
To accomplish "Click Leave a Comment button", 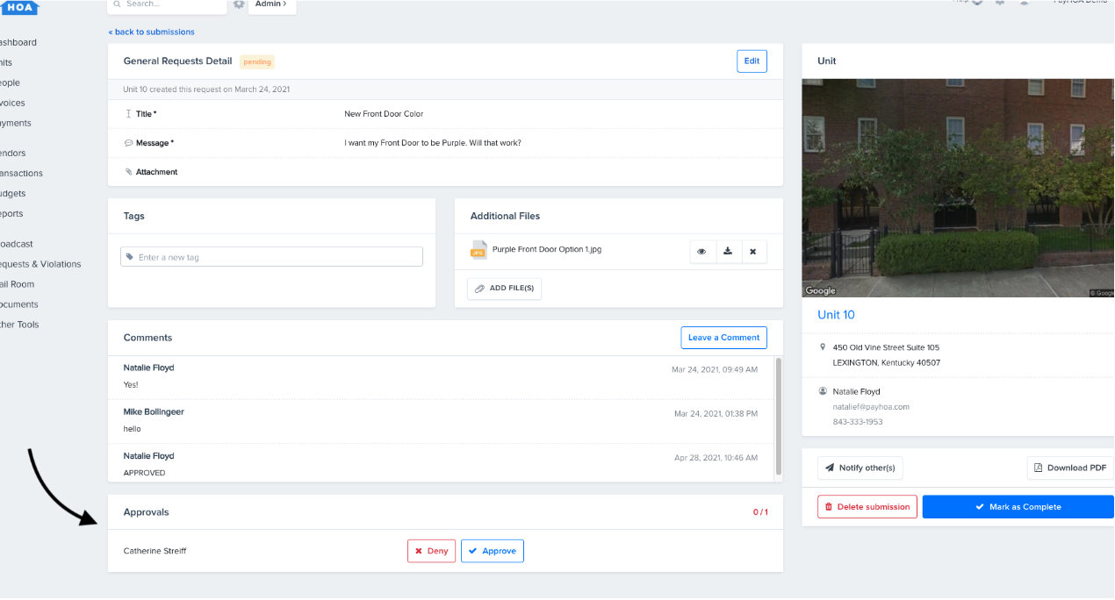I will tap(723, 338).
